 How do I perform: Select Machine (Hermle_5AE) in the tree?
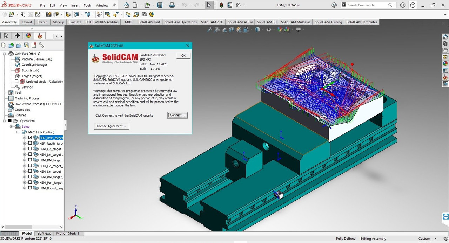tap(36, 59)
